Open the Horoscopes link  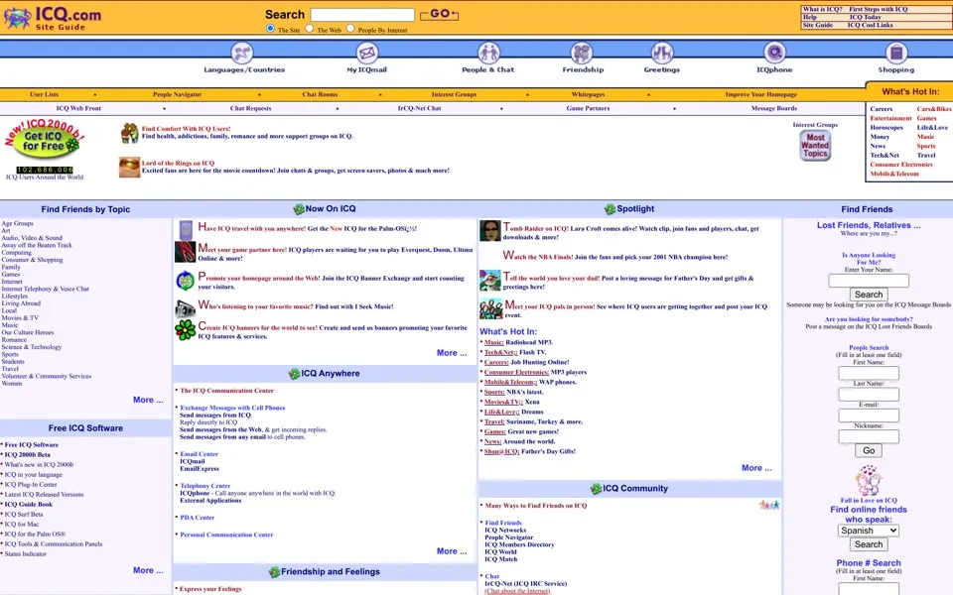coord(886,128)
